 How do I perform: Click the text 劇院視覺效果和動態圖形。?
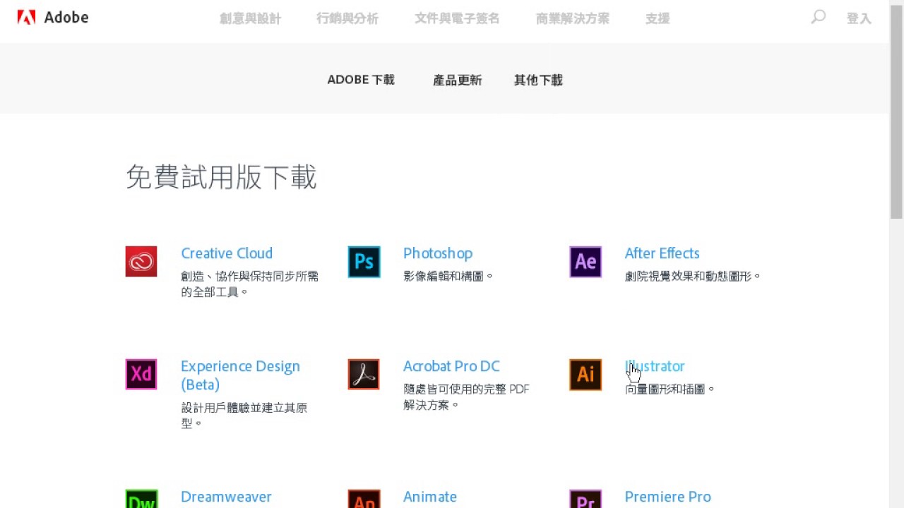point(693,276)
